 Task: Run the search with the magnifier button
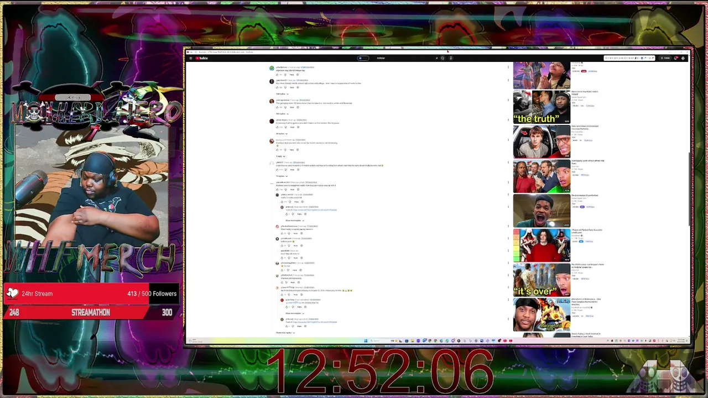442,58
